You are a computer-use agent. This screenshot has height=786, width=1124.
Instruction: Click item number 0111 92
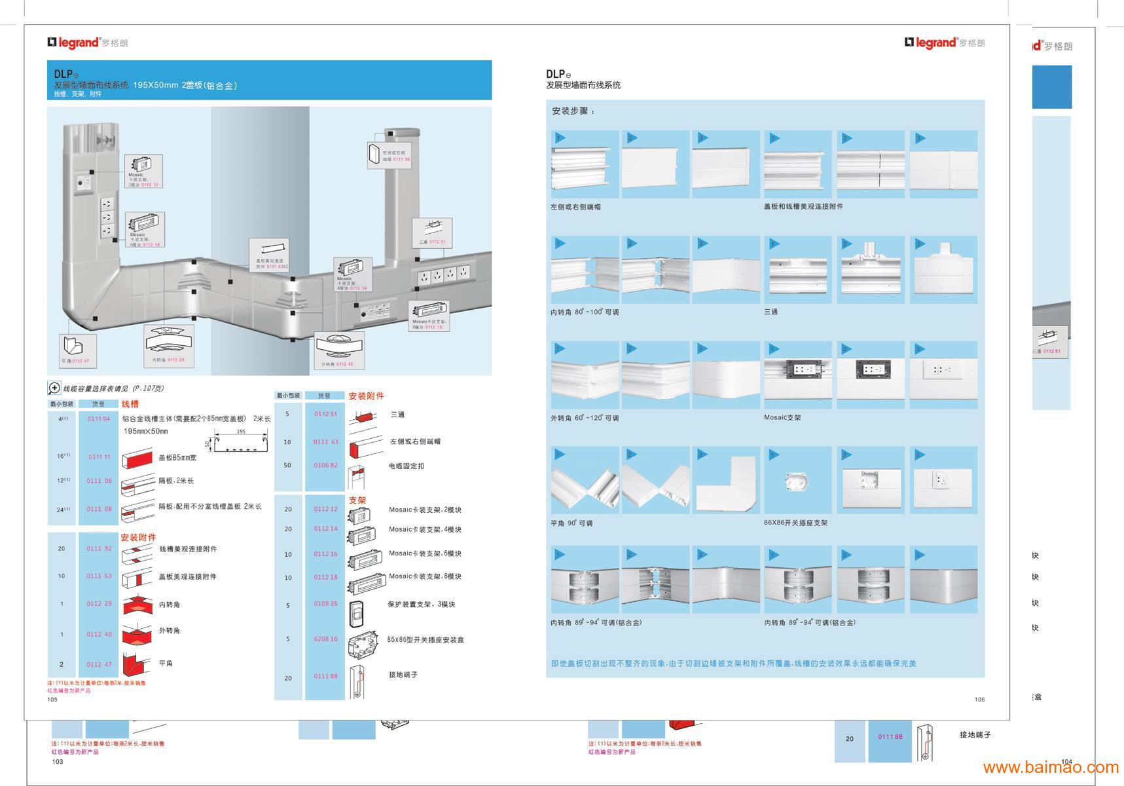pyautogui.click(x=99, y=549)
